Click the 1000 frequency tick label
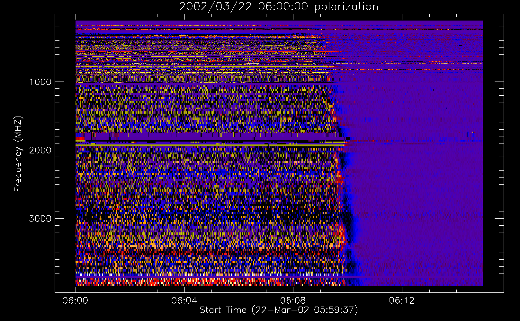Viewport: 520px width, 321px height. pos(40,82)
